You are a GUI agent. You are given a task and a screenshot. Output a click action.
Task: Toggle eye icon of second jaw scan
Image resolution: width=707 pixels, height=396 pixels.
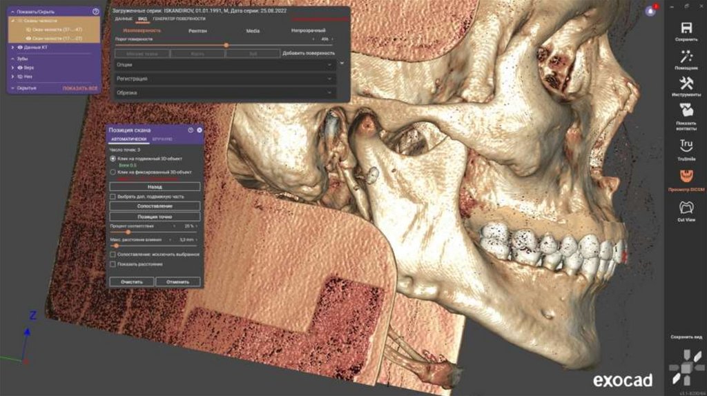tap(28, 39)
